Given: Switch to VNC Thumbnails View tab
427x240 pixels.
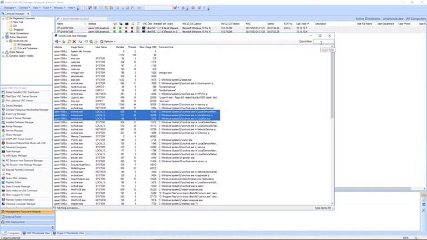Looking at the screenshot, I should [x=36, y=233].
